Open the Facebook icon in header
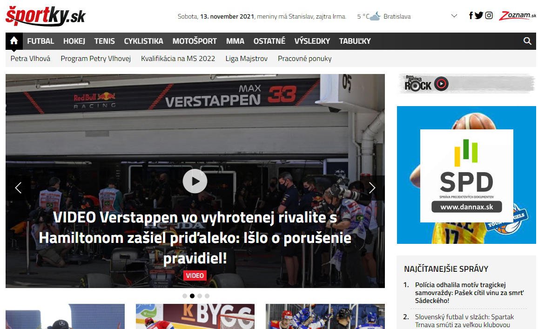This screenshot has height=329, width=538. (x=471, y=15)
